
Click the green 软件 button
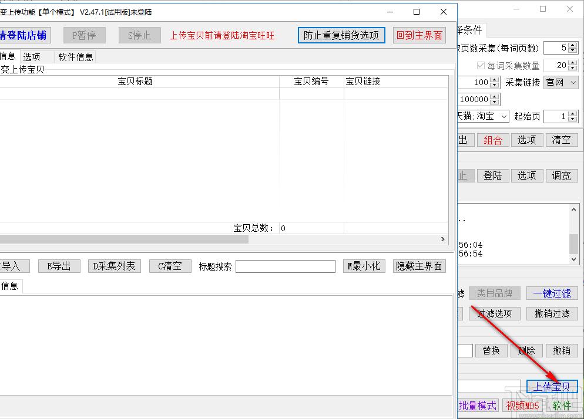click(562, 406)
